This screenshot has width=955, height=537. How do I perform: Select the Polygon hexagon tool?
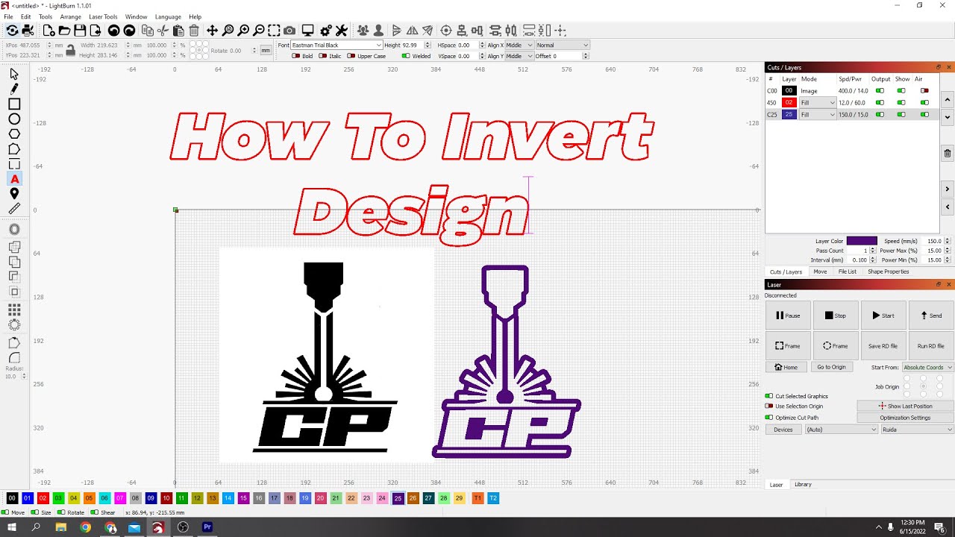point(14,134)
